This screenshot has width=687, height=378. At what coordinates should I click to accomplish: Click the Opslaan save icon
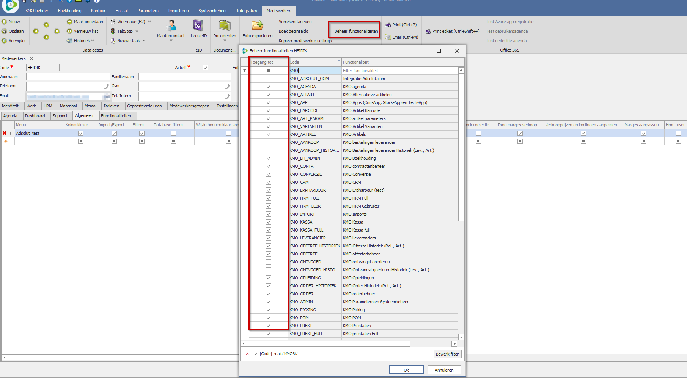5,31
